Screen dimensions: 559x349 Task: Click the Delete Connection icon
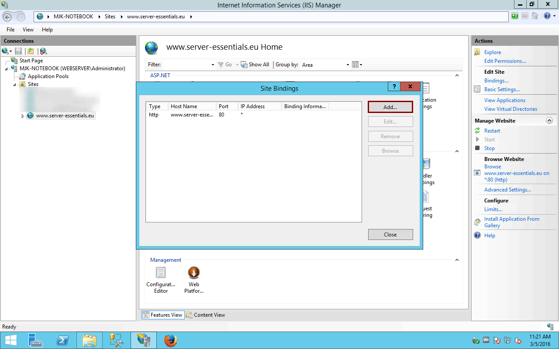pyautogui.click(x=43, y=51)
